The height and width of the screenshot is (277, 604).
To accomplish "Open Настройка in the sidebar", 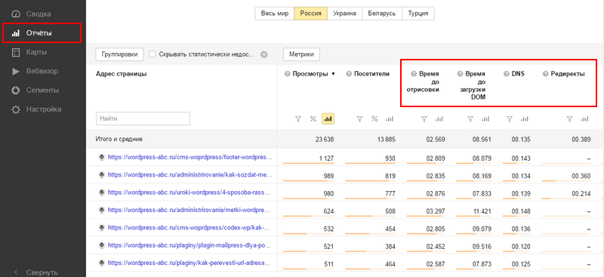I will (43, 109).
